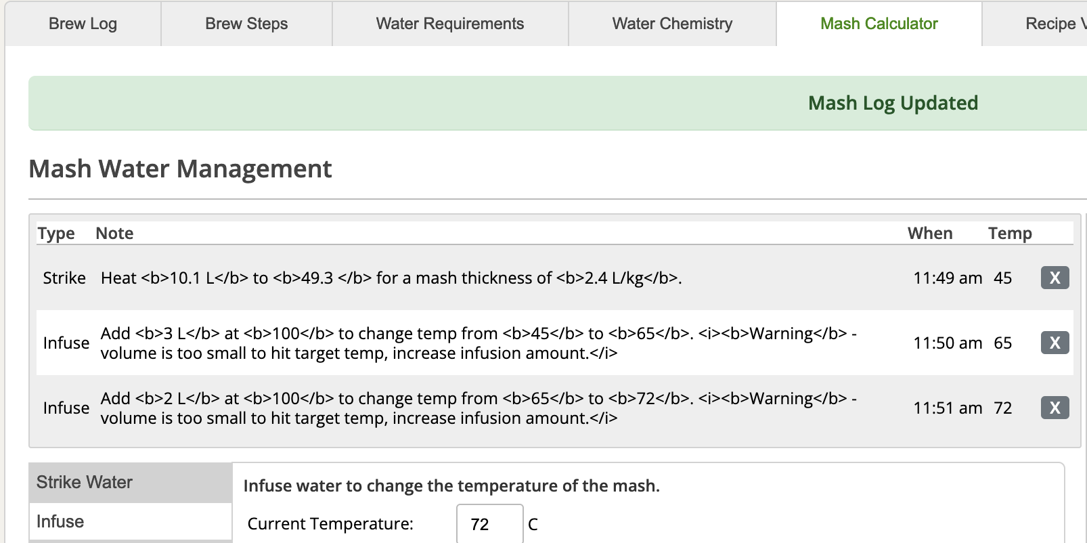Choose Infuse in the side menu

click(x=60, y=521)
